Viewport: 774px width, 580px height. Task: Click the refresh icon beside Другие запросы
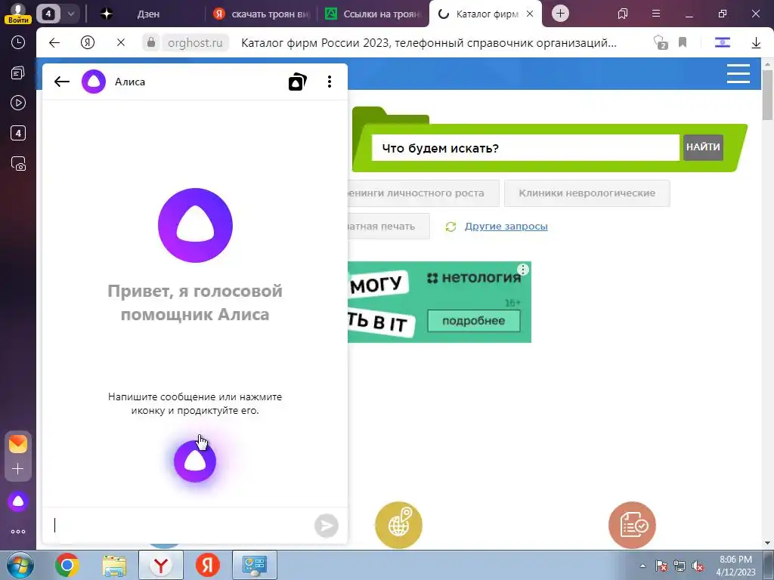point(450,227)
